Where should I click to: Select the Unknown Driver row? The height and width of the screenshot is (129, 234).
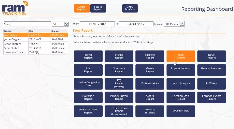[36, 52]
